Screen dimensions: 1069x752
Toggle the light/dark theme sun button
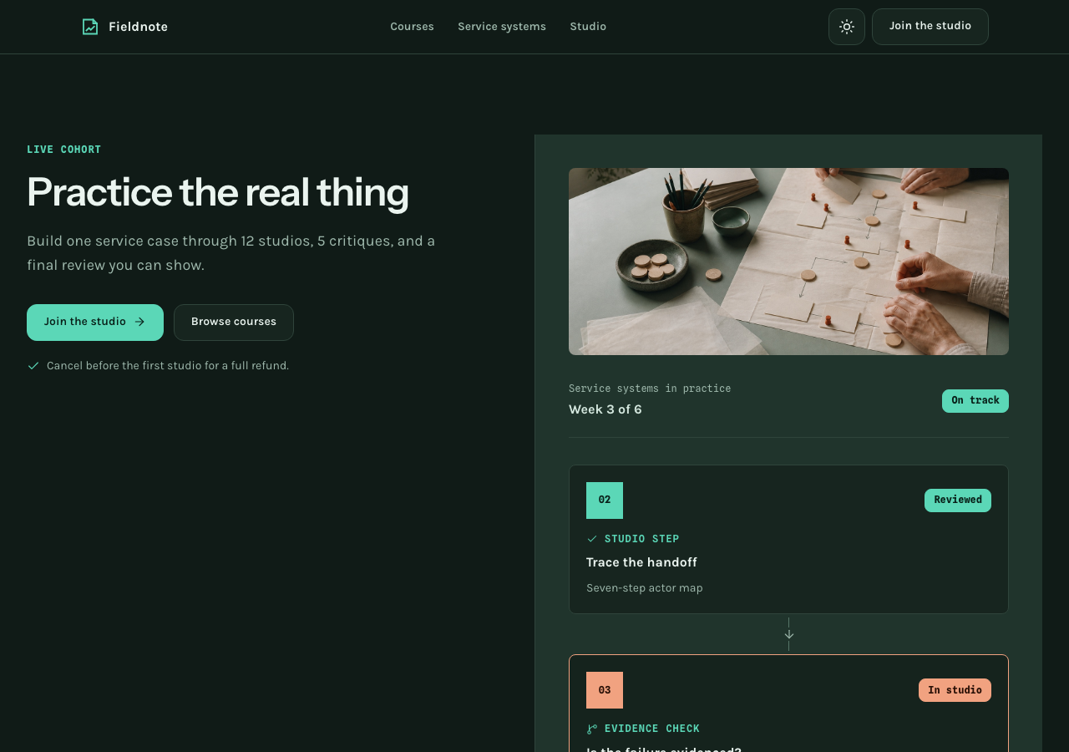(x=847, y=27)
